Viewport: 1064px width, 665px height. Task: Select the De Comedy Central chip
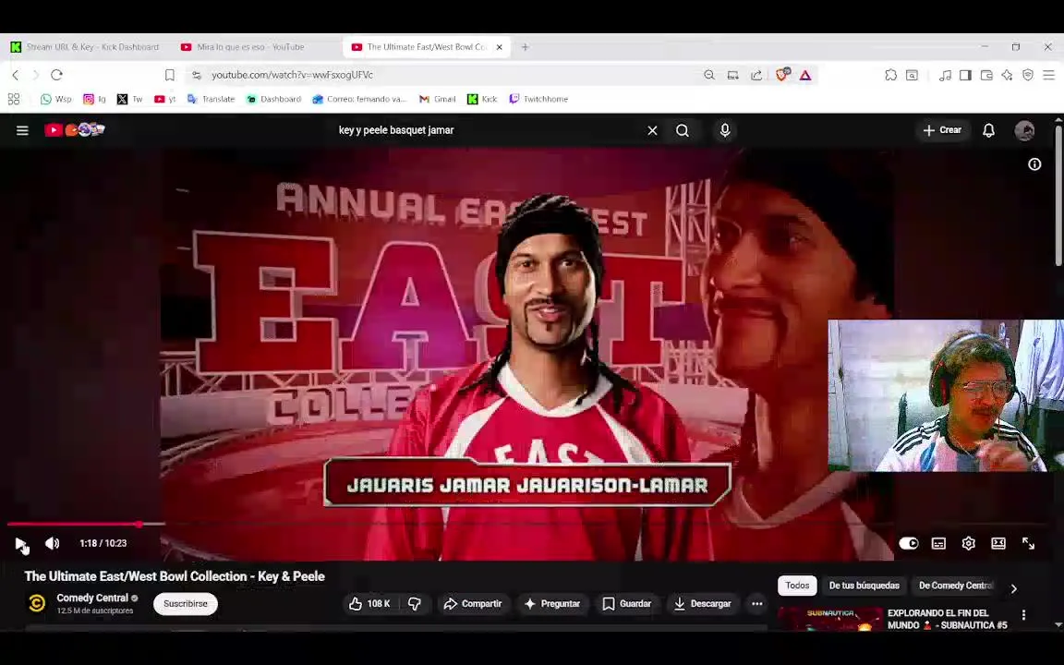click(x=955, y=586)
